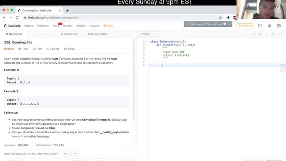Reload the page
Image resolution: width=286 pixels, height=161 pixels.
tap(17, 17)
